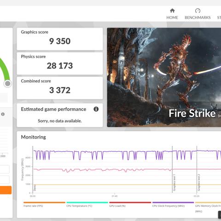The width and height of the screenshot is (221, 221).
Task: Click the Physics score 28 173 card
Action: 60,64
